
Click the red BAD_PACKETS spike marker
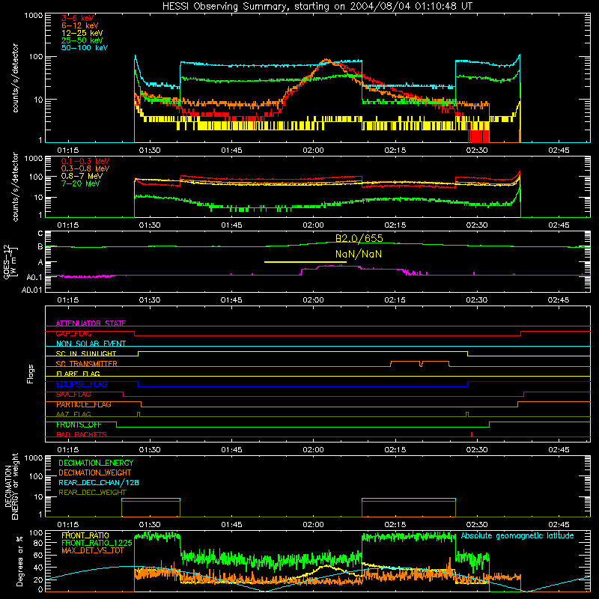pyautogui.click(x=472, y=434)
